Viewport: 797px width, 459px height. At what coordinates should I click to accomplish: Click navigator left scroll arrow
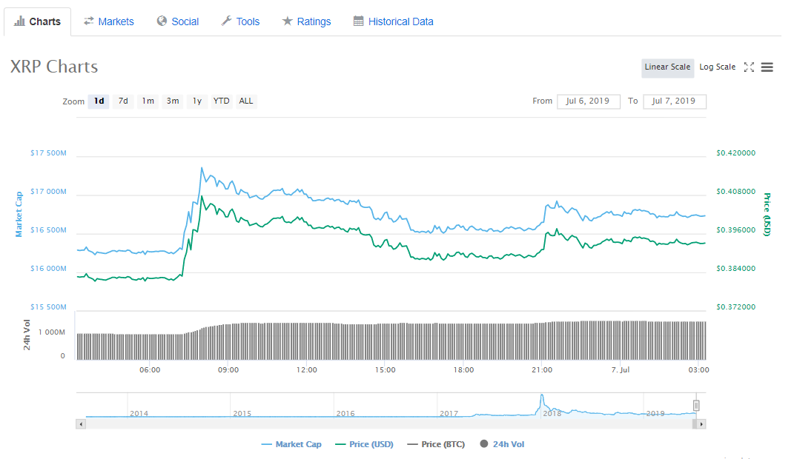81,424
